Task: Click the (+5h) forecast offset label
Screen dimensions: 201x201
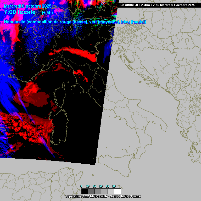Action: coord(47,13)
